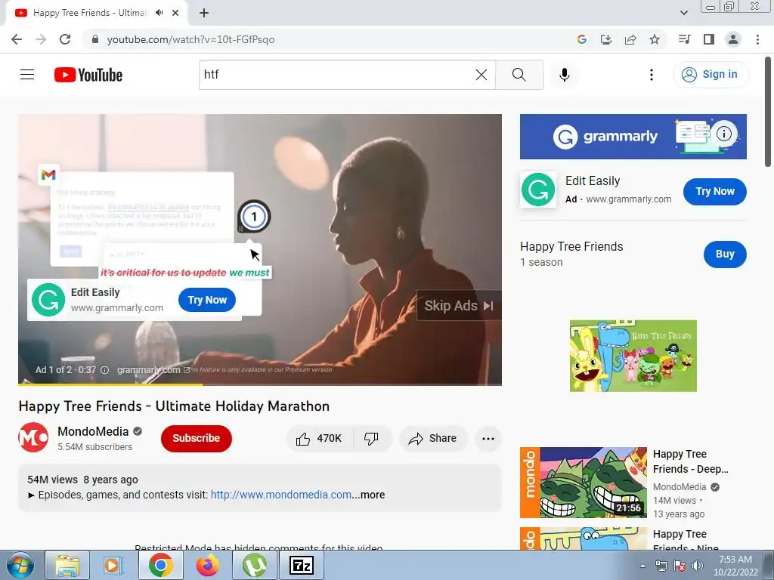
Task: Skip the ads in video player
Action: (459, 306)
